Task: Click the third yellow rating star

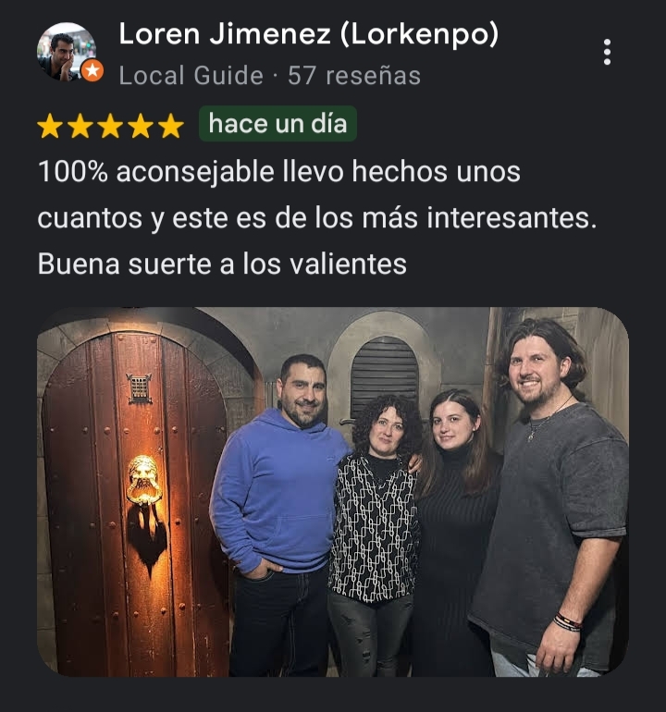Action: (110, 126)
